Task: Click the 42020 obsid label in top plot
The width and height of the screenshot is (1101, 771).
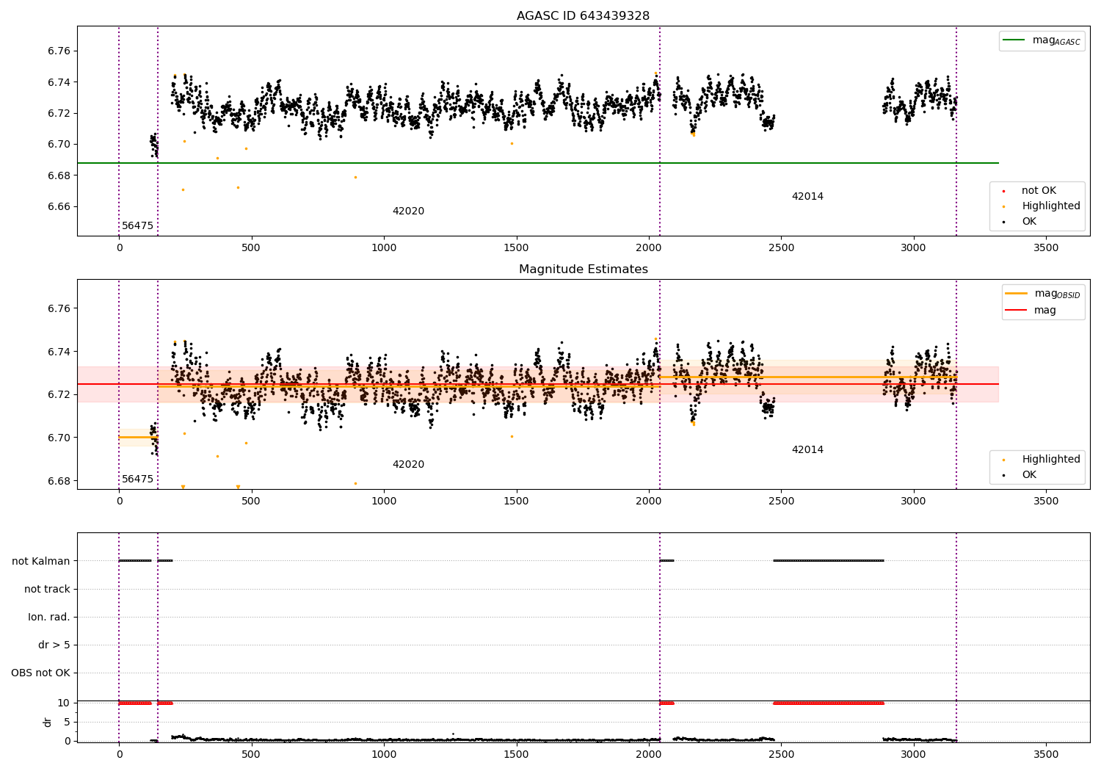Action: (408, 211)
